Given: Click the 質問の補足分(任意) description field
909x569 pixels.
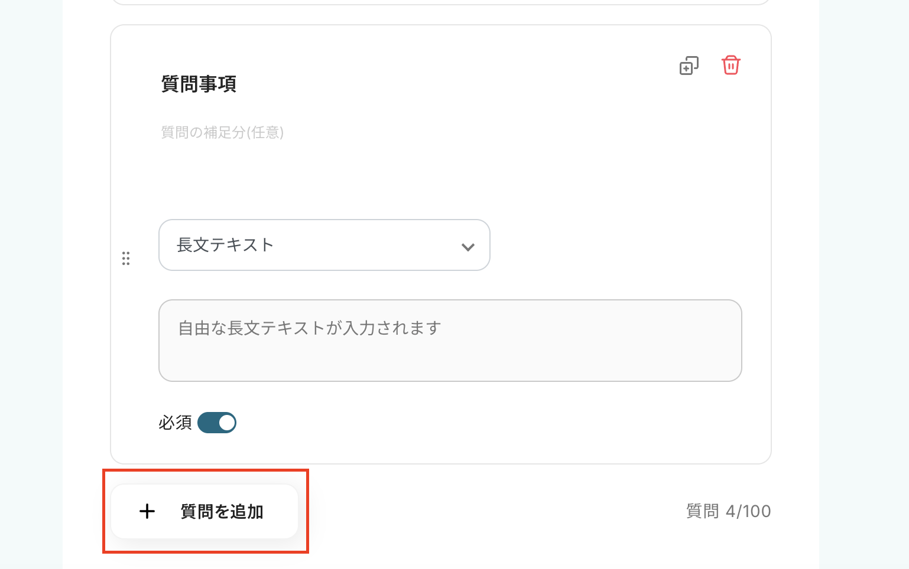Looking at the screenshot, I should [222, 132].
